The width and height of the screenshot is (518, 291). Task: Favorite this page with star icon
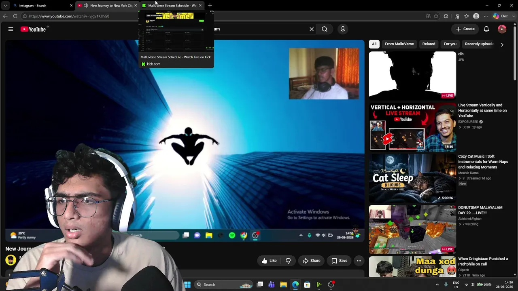436,16
